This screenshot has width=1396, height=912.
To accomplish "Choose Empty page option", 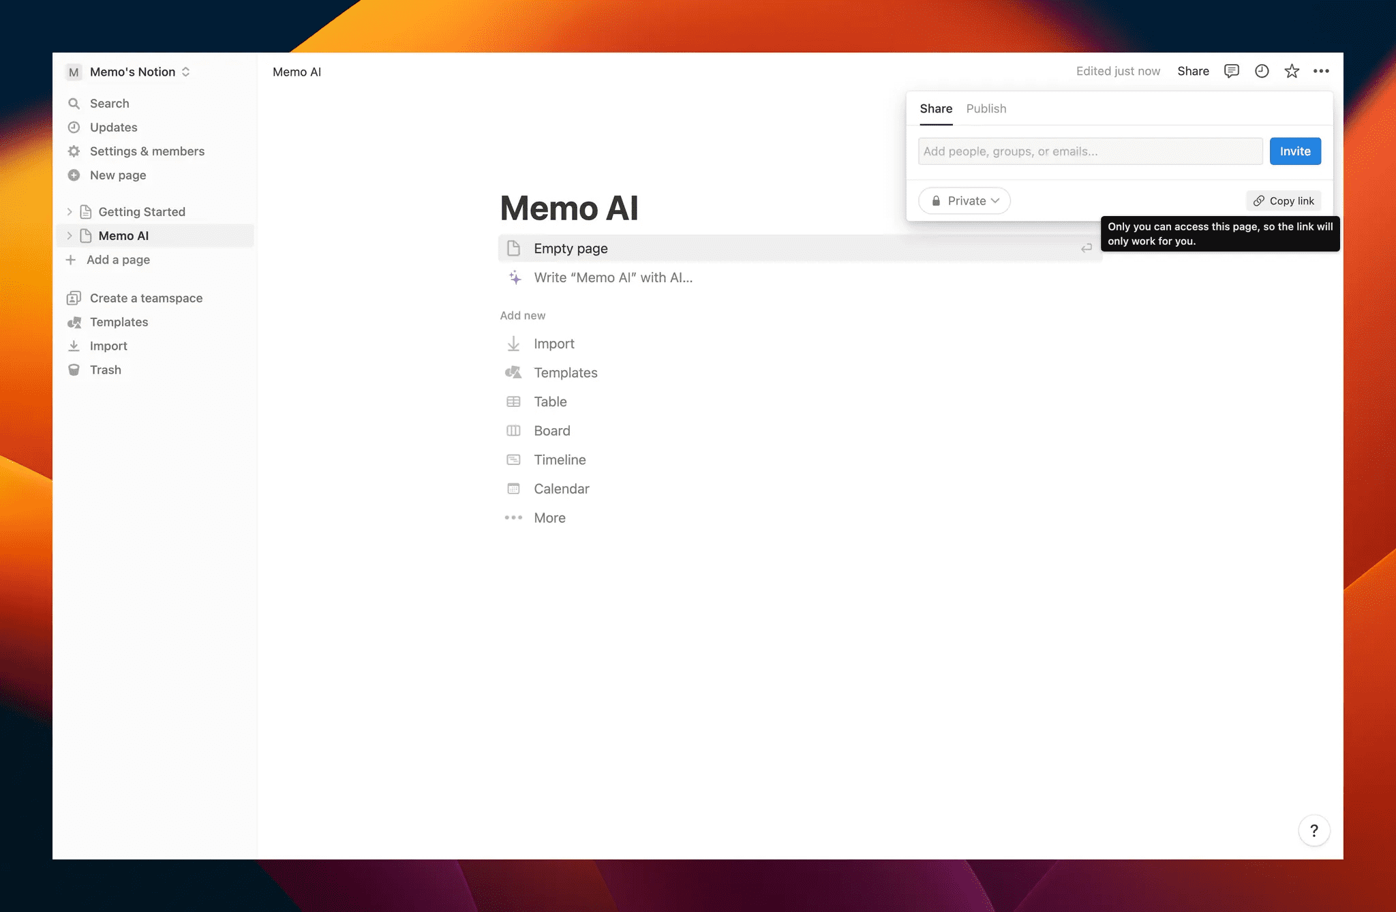I will [800, 248].
